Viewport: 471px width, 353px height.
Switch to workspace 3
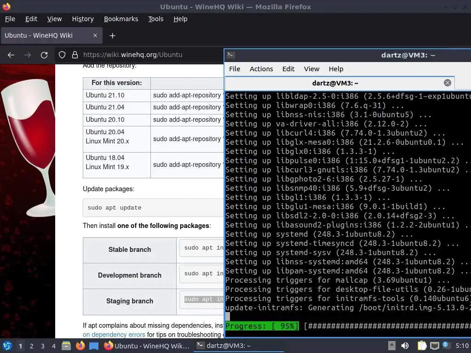[43, 346]
